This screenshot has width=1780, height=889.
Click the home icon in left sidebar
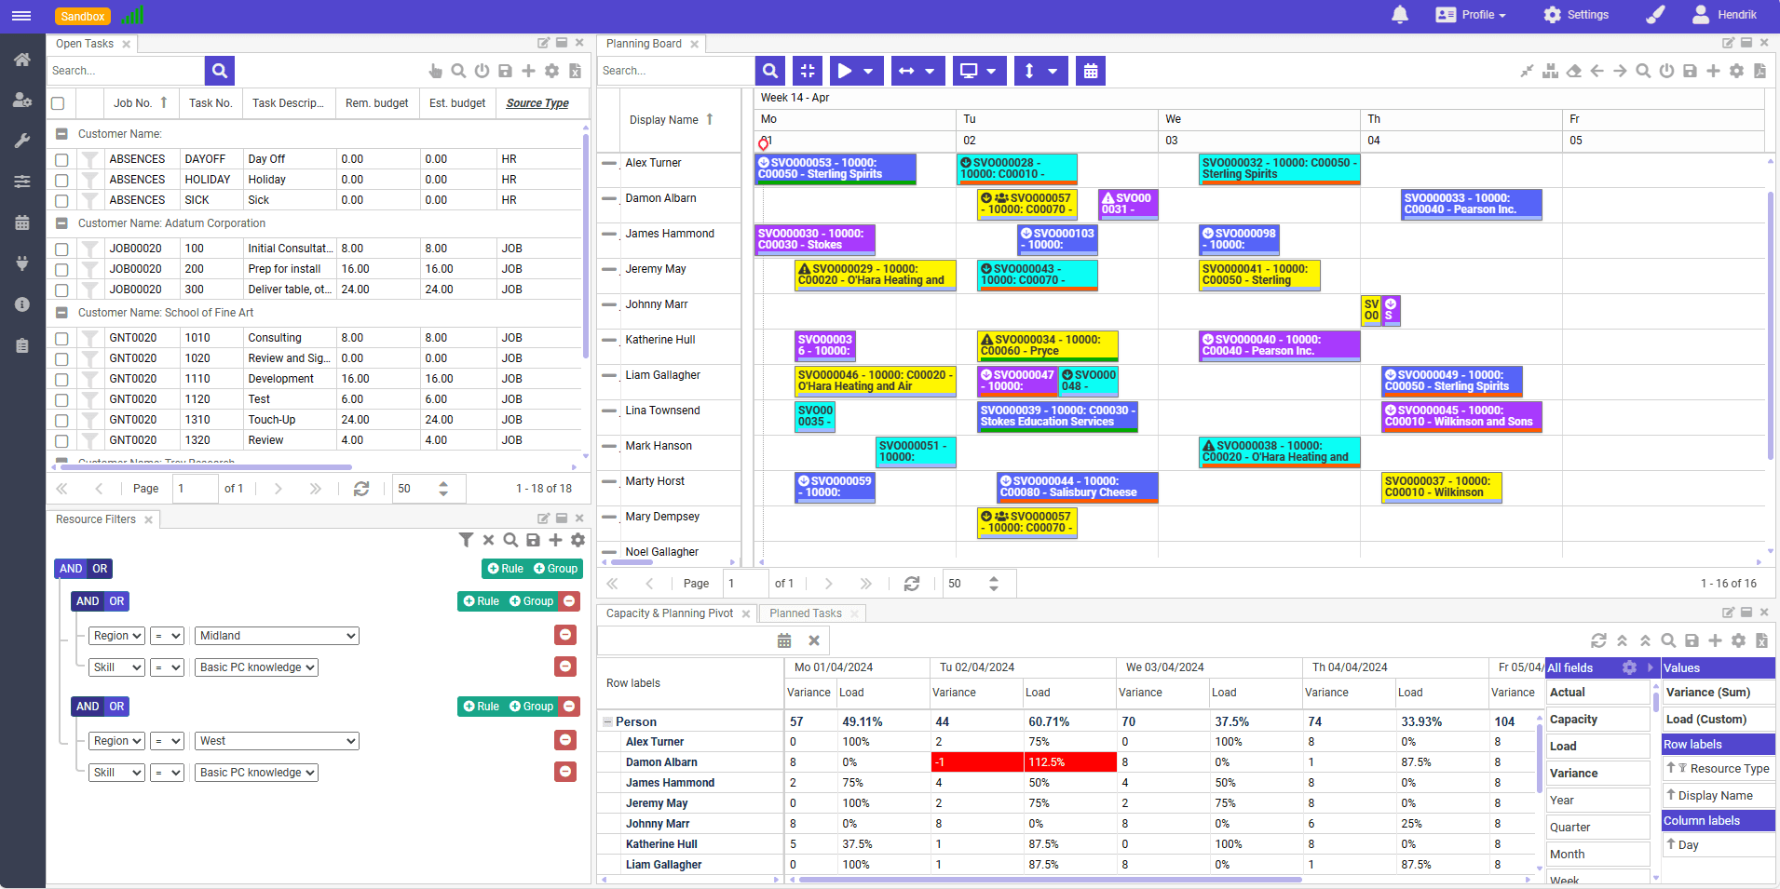(22, 60)
